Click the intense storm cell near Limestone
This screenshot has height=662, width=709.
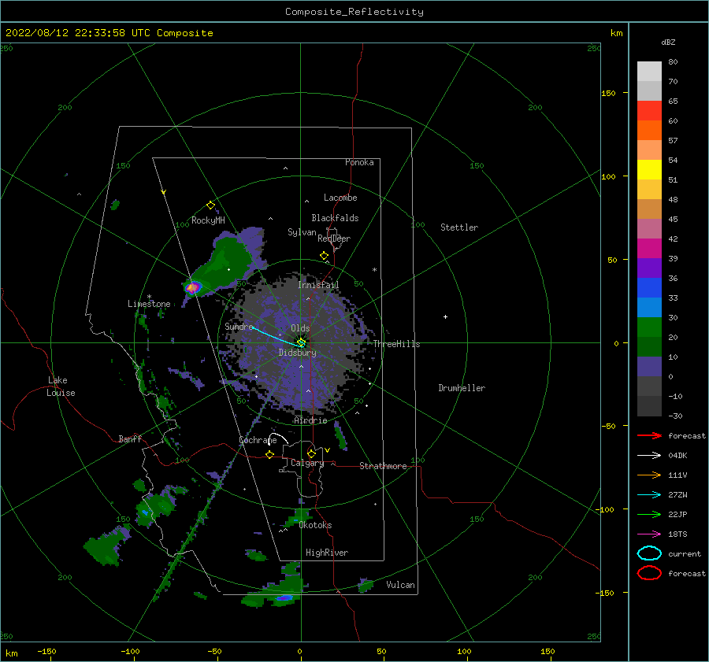pyautogui.click(x=192, y=287)
